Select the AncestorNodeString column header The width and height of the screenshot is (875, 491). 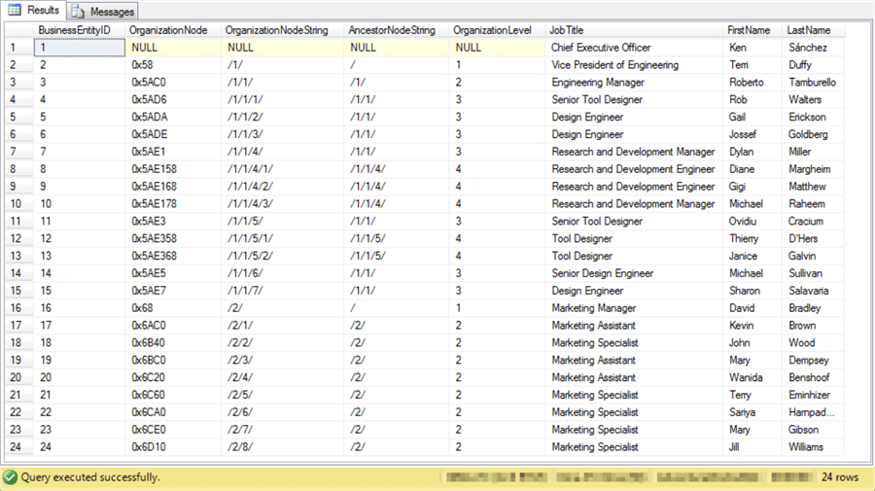tap(397, 30)
